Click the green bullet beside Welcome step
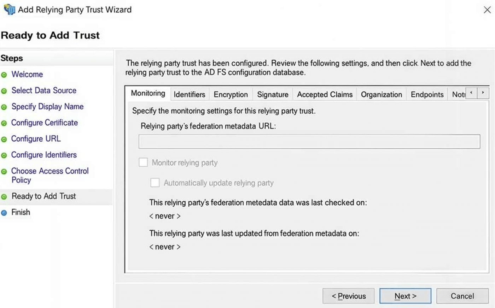495x308 pixels. tap(4, 75)
